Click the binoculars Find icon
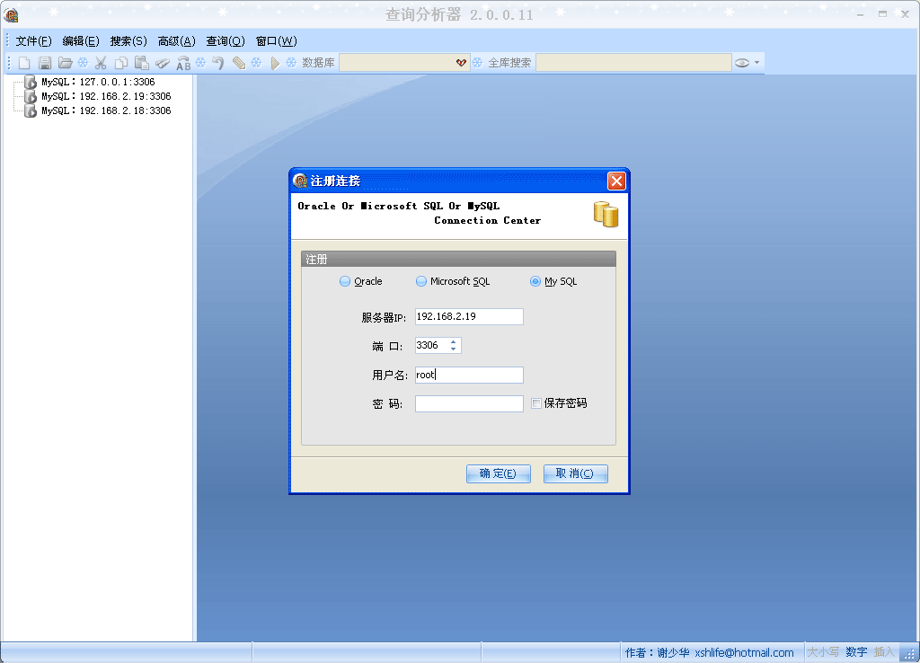The height and width of the screenshot is (663, 920). 163,63
